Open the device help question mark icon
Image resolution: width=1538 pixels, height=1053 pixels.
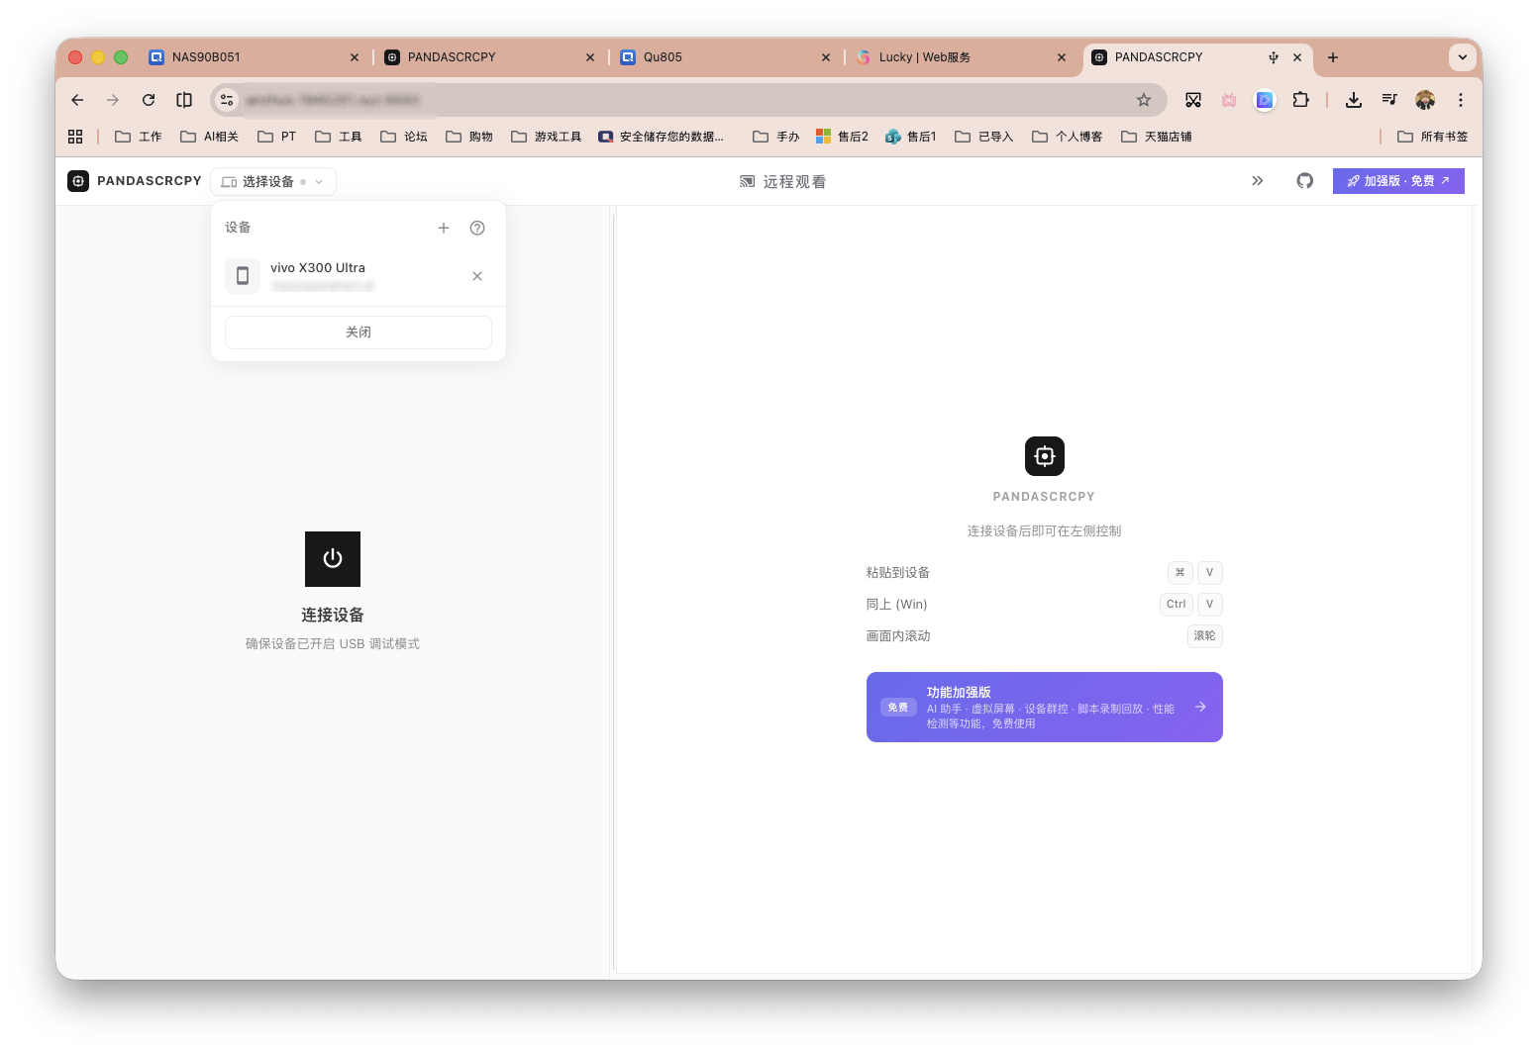pyautogui.click(x=477, y=228)
